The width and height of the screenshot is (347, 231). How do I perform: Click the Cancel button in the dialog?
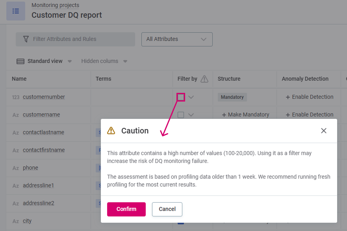click(x=167, y=209)
